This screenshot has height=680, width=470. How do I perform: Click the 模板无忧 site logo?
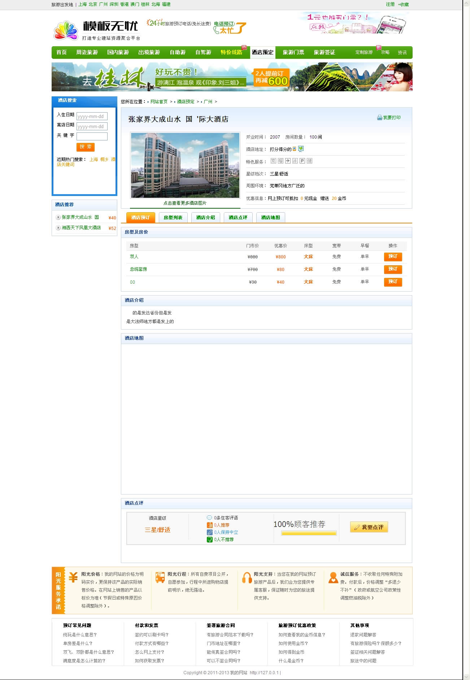pyautogui.click(x=96, y=30)
